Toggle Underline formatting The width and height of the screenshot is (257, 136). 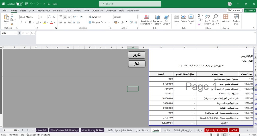[30, 22]
